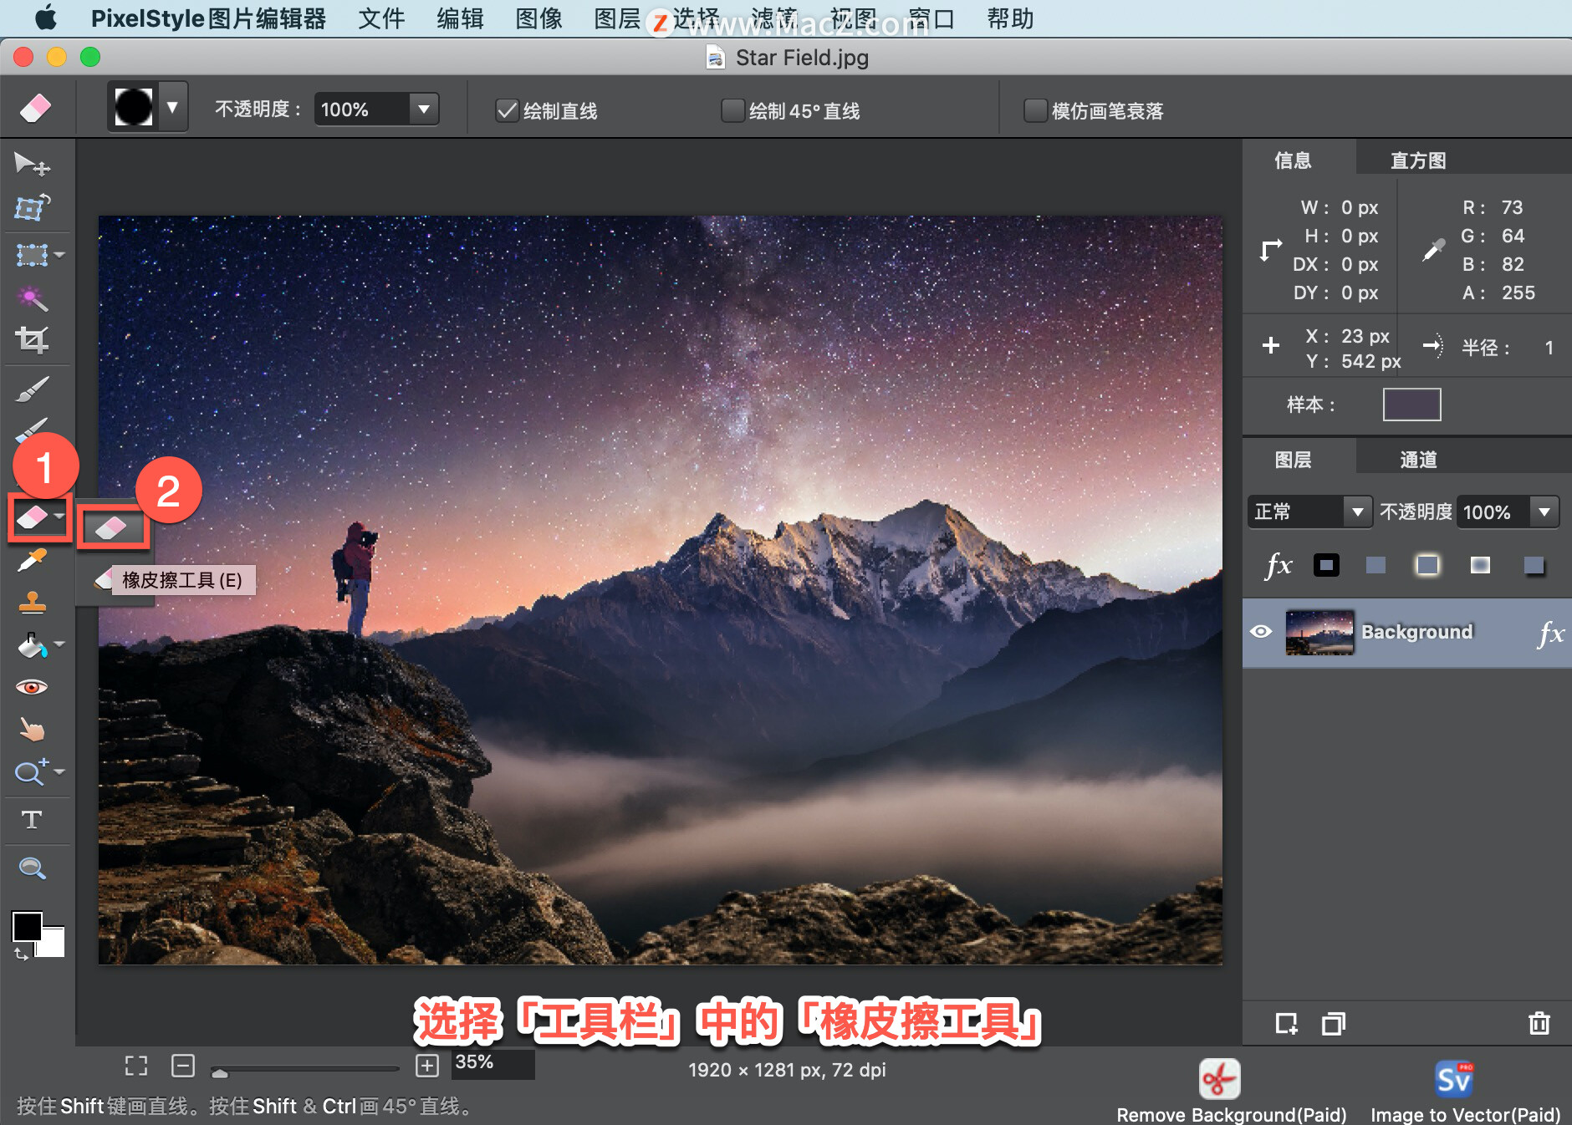This screenshot has height=1125, width=1572.
Task: Select the Zoom plus tool
Action: [x=32, y=771]
